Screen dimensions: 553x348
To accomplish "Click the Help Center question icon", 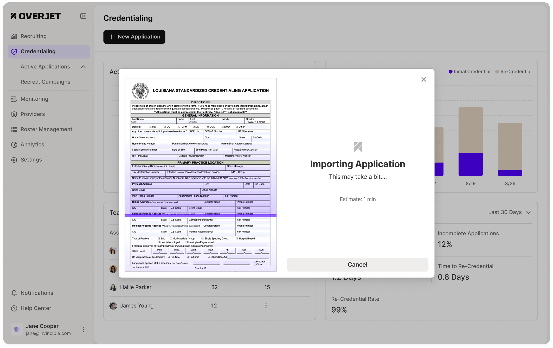I will coord(14,308).
